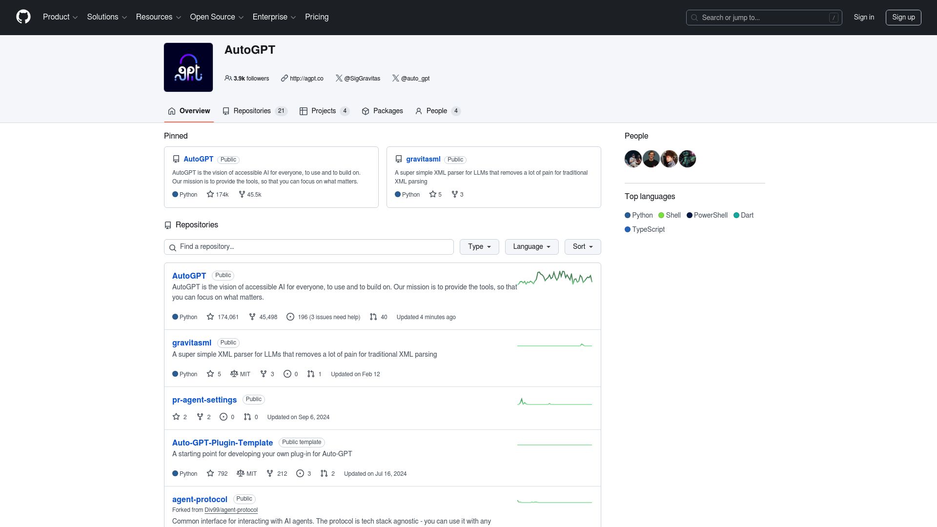The image size is (937, 527).
Task: Open gravitasml pull requests count 1
Action: (314, 374)
